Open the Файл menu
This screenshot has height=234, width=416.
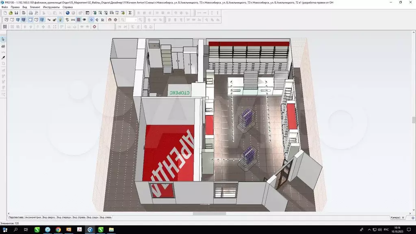(x=4, y=7)
